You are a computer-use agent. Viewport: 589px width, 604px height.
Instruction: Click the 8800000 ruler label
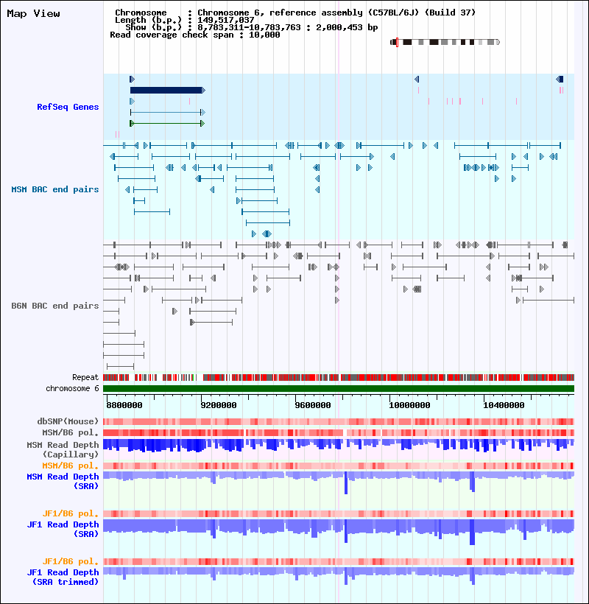point(124,405)
